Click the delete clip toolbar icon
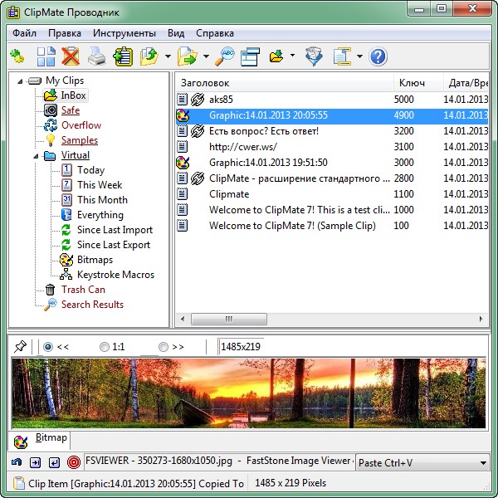The height and width of the screenshot is (498, 498). (71, 56)
